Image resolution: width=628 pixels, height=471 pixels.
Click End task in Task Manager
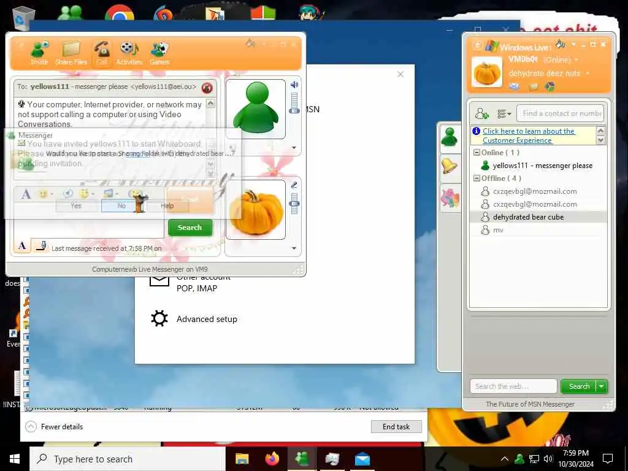(396, 427)
